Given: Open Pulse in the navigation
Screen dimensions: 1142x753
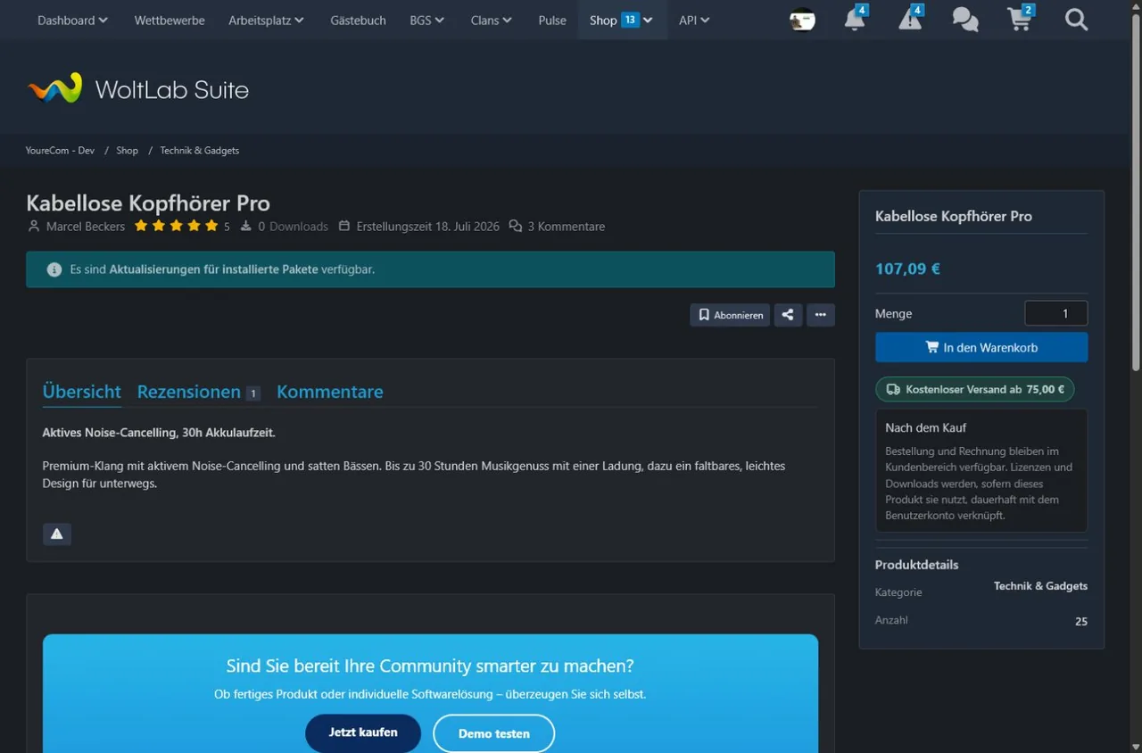Looking at the screenshot, I should click(x=552, y=20).
